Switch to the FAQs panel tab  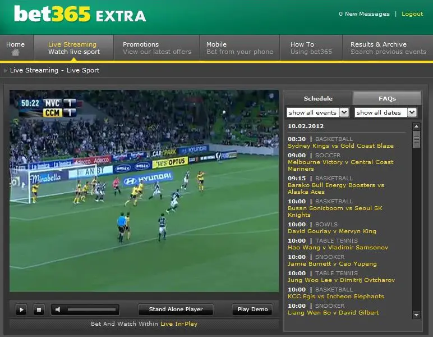(387, 98)
